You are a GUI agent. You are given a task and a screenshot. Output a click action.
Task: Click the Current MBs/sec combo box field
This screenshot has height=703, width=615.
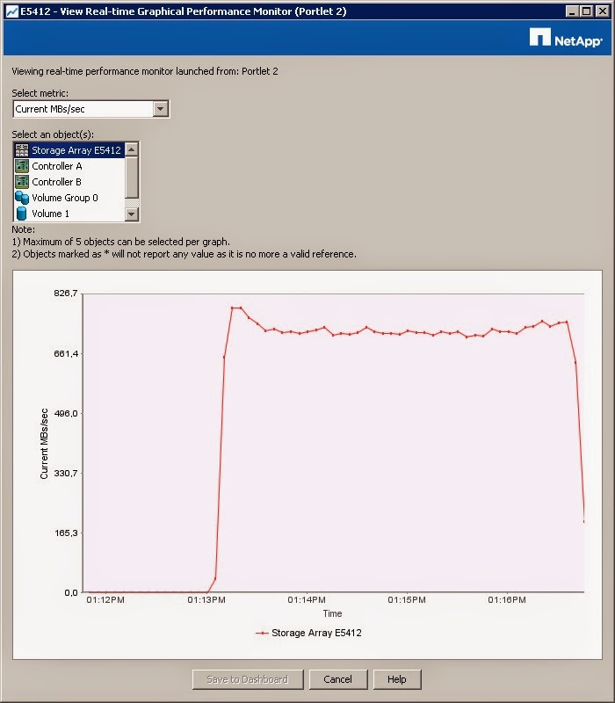[x=91, y=109]
